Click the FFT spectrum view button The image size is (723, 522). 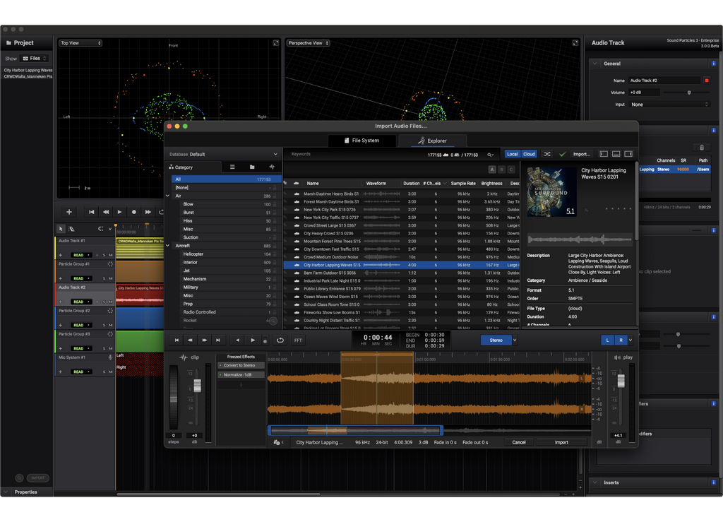(x=298, y=340)
